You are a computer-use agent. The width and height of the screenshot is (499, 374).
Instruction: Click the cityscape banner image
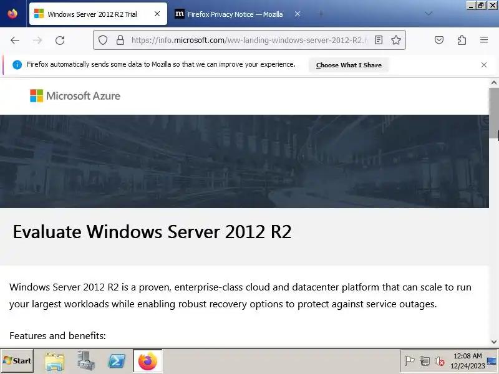[x=245, y=161]
